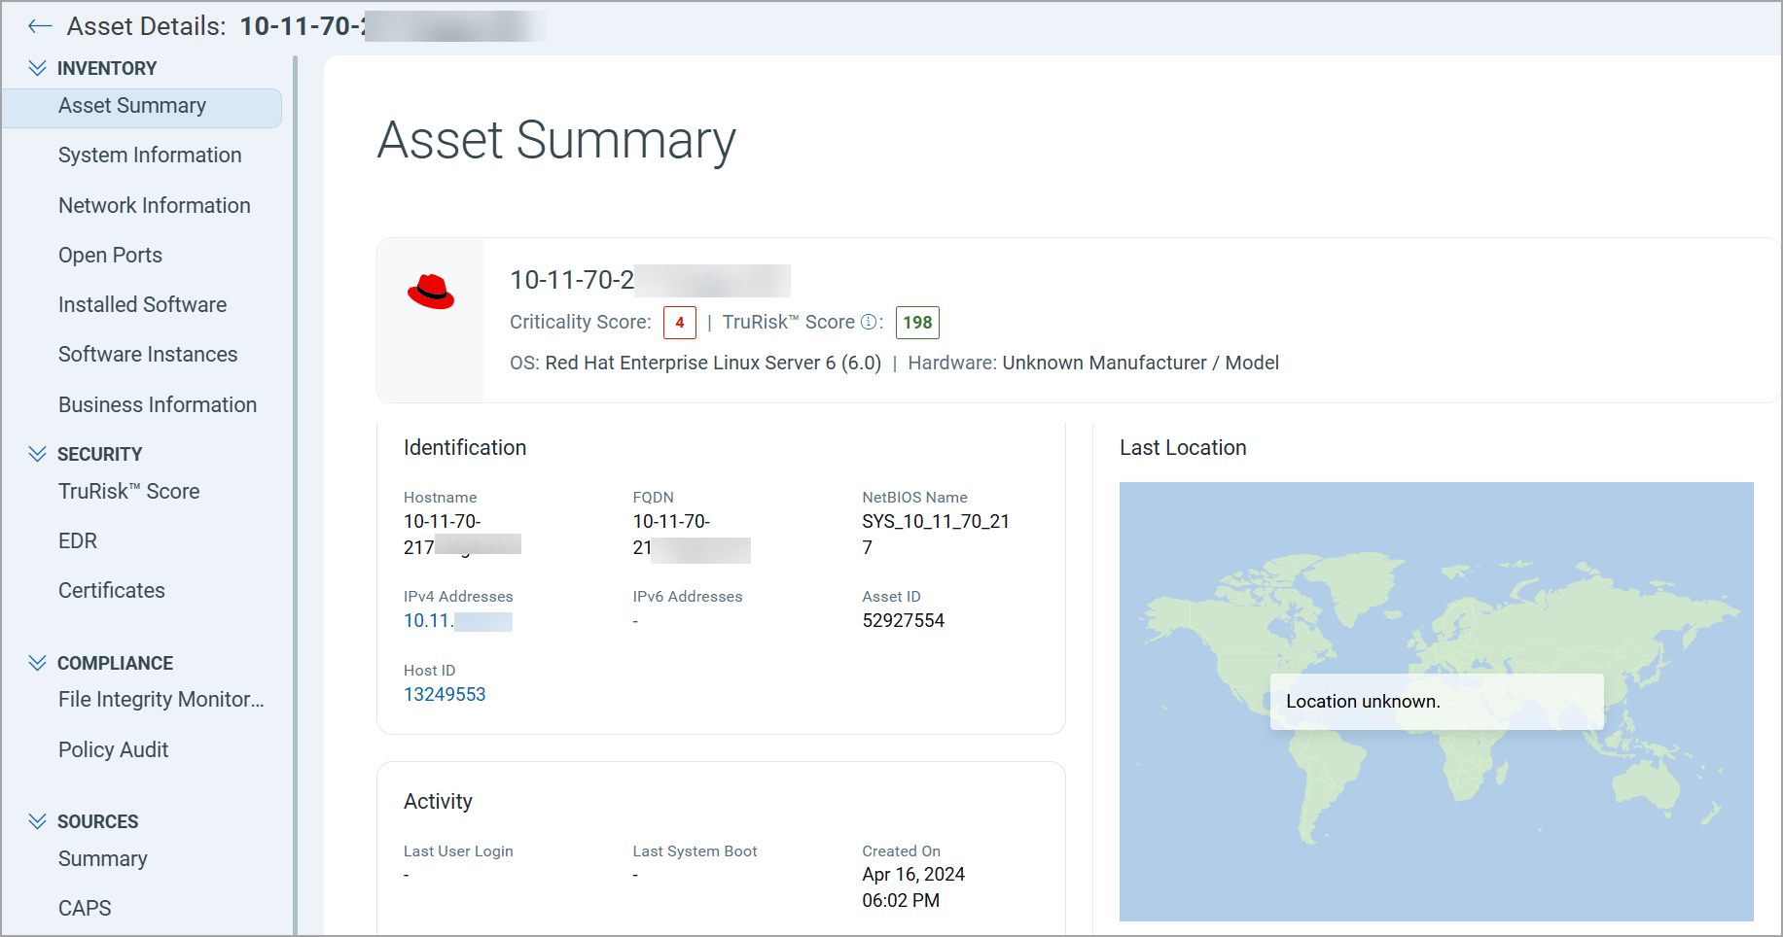
Task: Open Installed Software
Action: point(142,304)
